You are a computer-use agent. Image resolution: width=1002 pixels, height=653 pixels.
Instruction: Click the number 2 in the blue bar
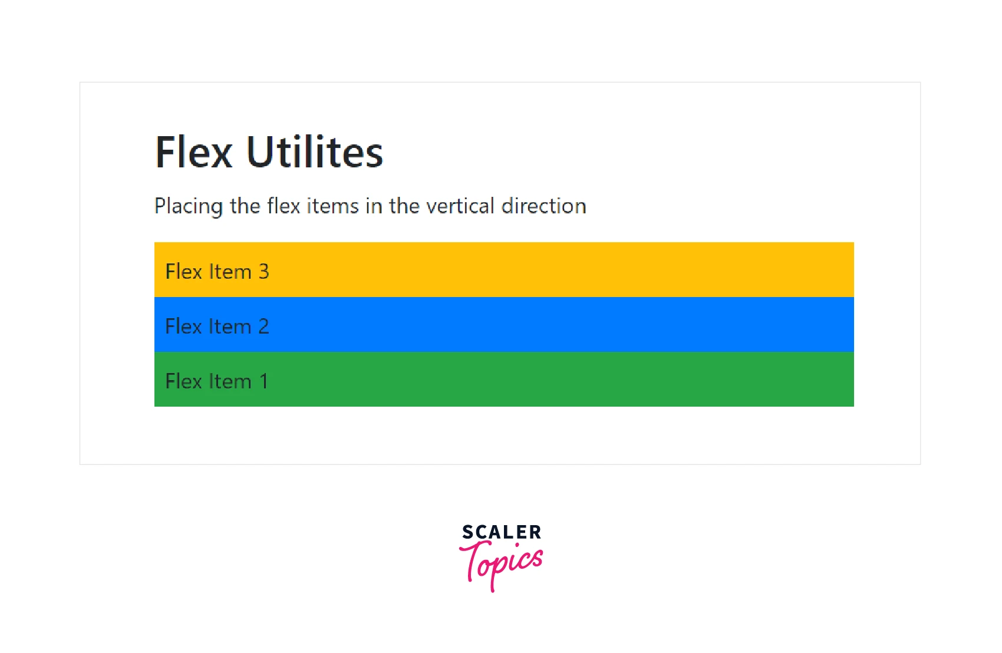[263, 326]
